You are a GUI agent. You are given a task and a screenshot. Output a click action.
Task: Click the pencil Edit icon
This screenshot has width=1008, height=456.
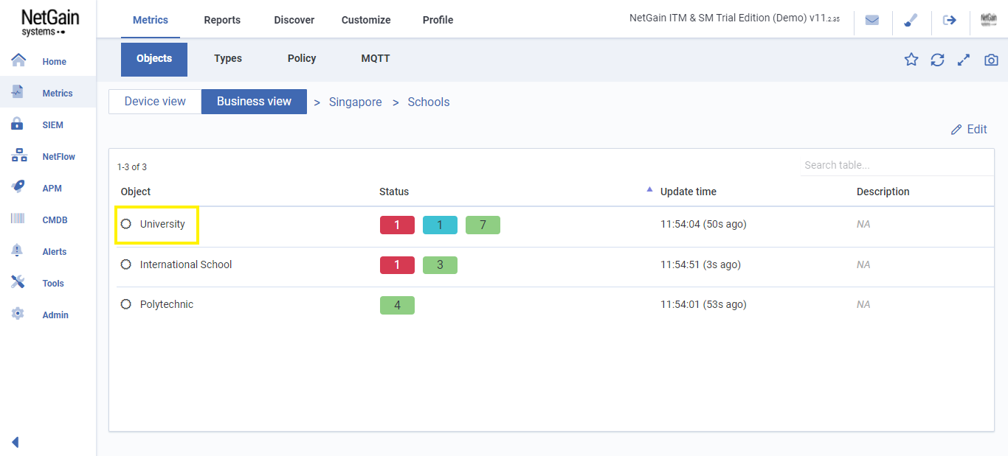pyautogui.click(x=956, y=130)
